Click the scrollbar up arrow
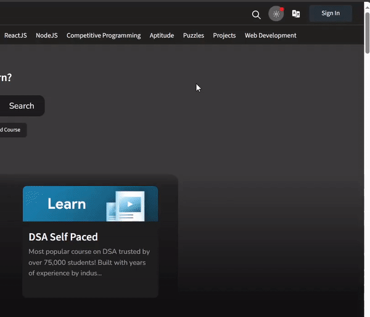The width and height of the screenshot is (370, 317). tap(368, 8)
